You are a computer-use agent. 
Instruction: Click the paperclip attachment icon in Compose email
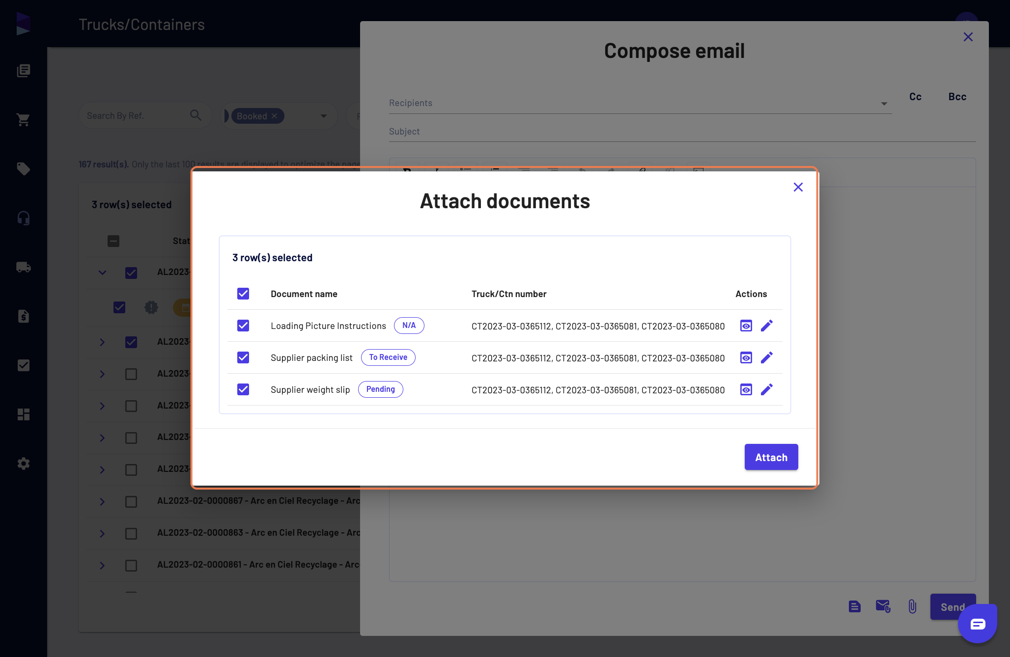(912, 607)
